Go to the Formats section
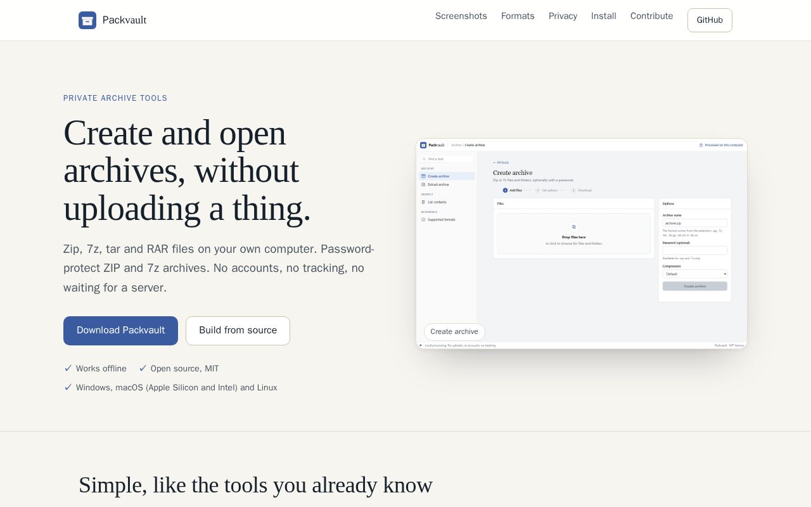 tap(518, 16)
